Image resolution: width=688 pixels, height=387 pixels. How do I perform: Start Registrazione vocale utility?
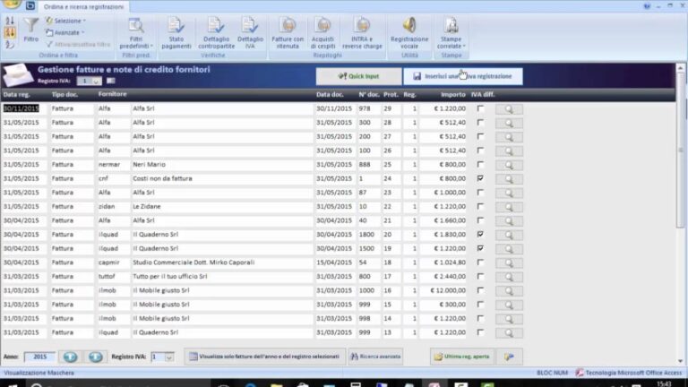click(x=409, y=33)
